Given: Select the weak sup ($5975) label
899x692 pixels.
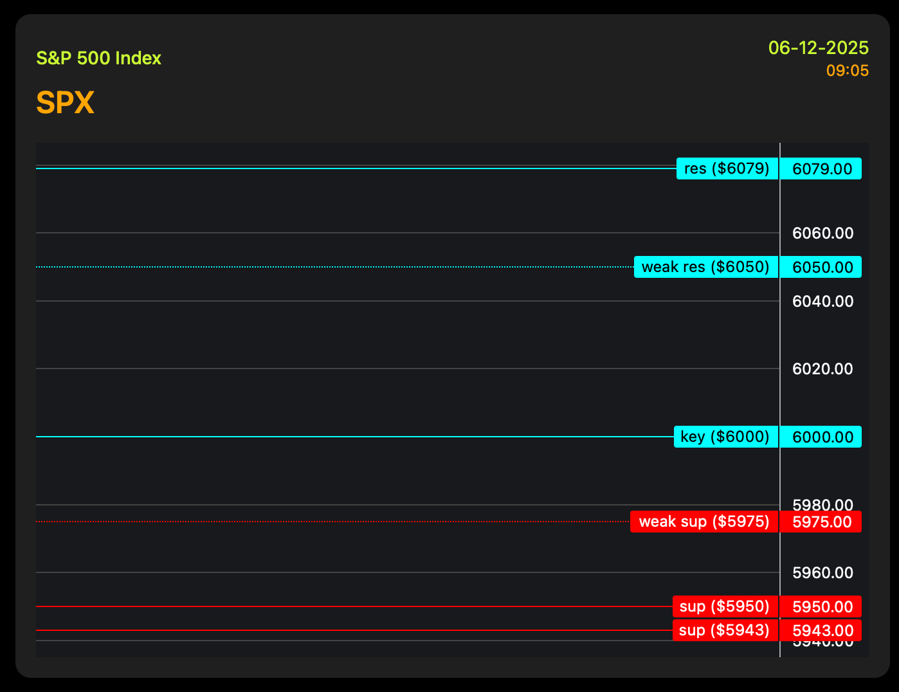Looking at the screenshot, I should [x=704, y=522].
